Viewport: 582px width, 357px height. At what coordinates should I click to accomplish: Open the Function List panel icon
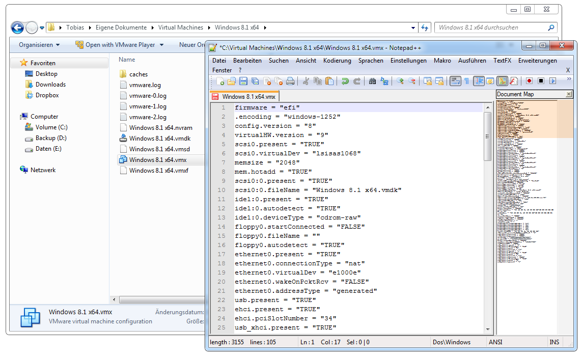coord(514,81)
